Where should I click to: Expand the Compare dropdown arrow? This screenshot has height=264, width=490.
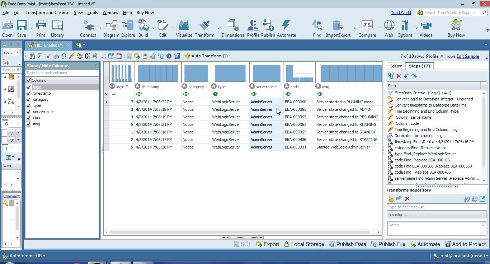380,28
